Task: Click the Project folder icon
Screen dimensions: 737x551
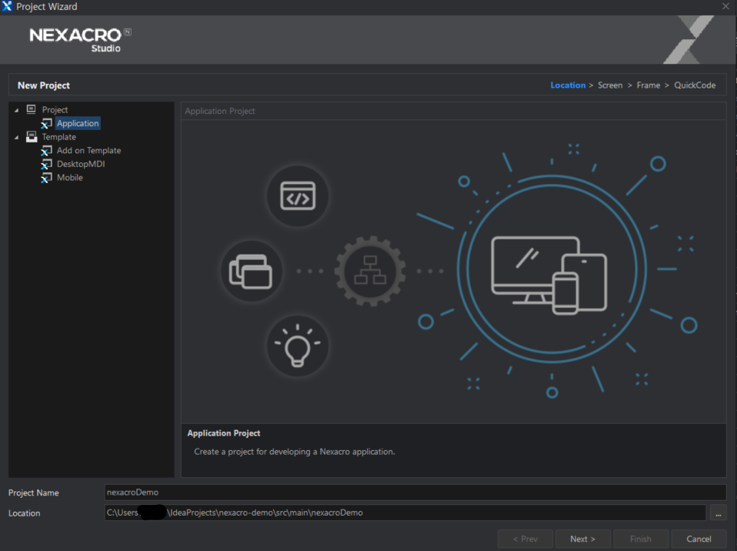Action: point(31,109)
